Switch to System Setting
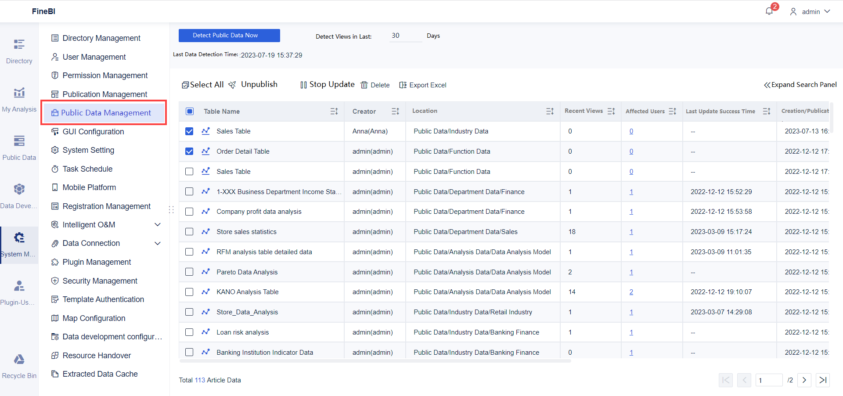 (87, 150)
